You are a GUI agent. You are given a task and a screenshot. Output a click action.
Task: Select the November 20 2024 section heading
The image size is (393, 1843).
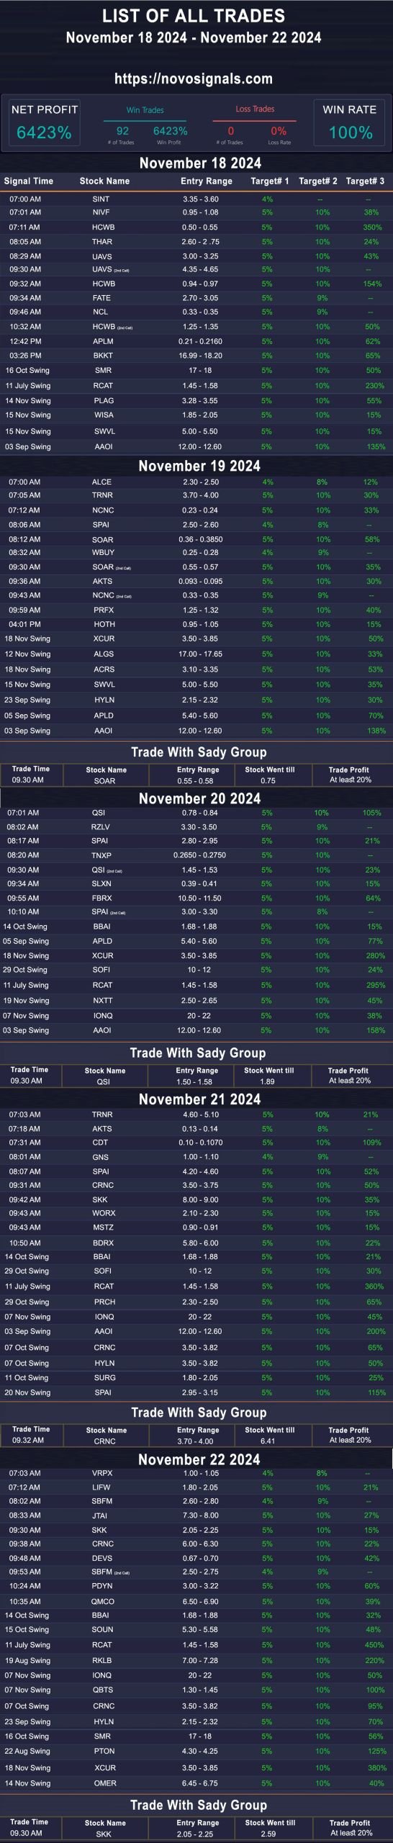pyautogui.click(x=199, y=799)
